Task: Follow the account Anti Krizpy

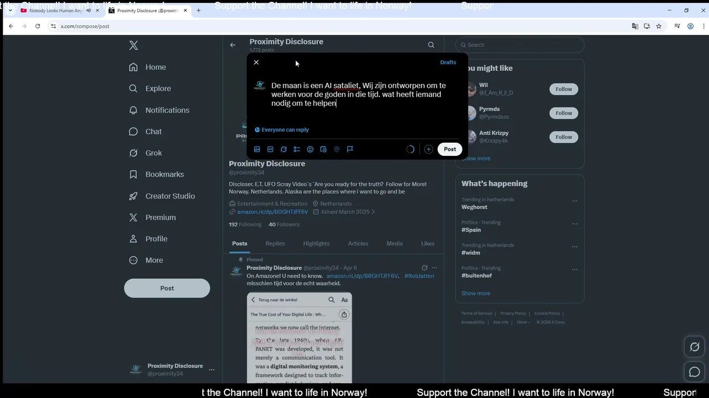Action: [x=564, y=137]
